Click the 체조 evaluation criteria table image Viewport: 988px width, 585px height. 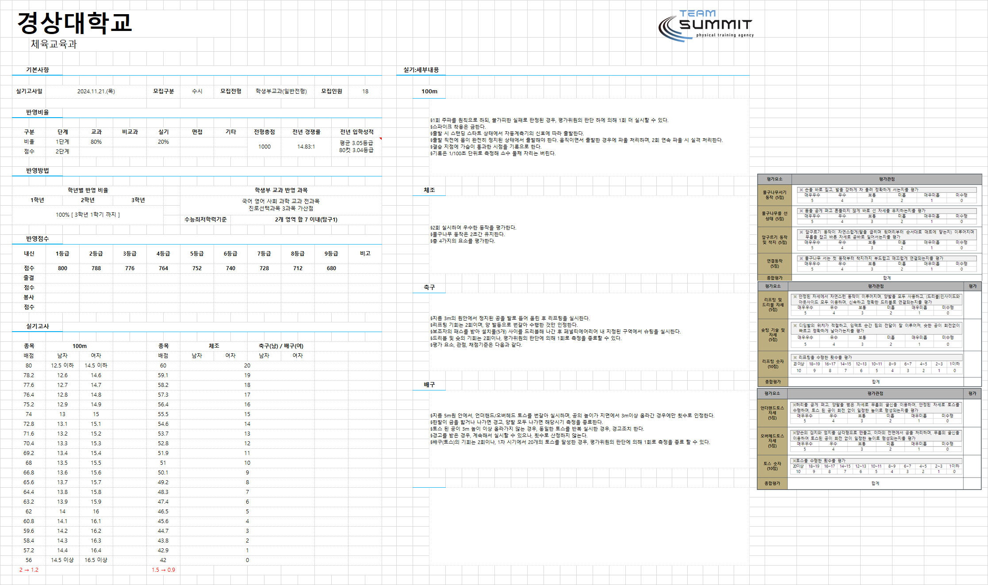(869, 227)
